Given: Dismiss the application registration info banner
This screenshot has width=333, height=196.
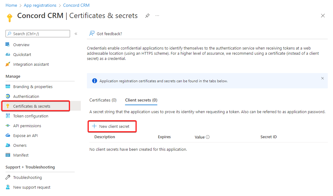Looking at the screenshot, I should click(x=323, y=78).
